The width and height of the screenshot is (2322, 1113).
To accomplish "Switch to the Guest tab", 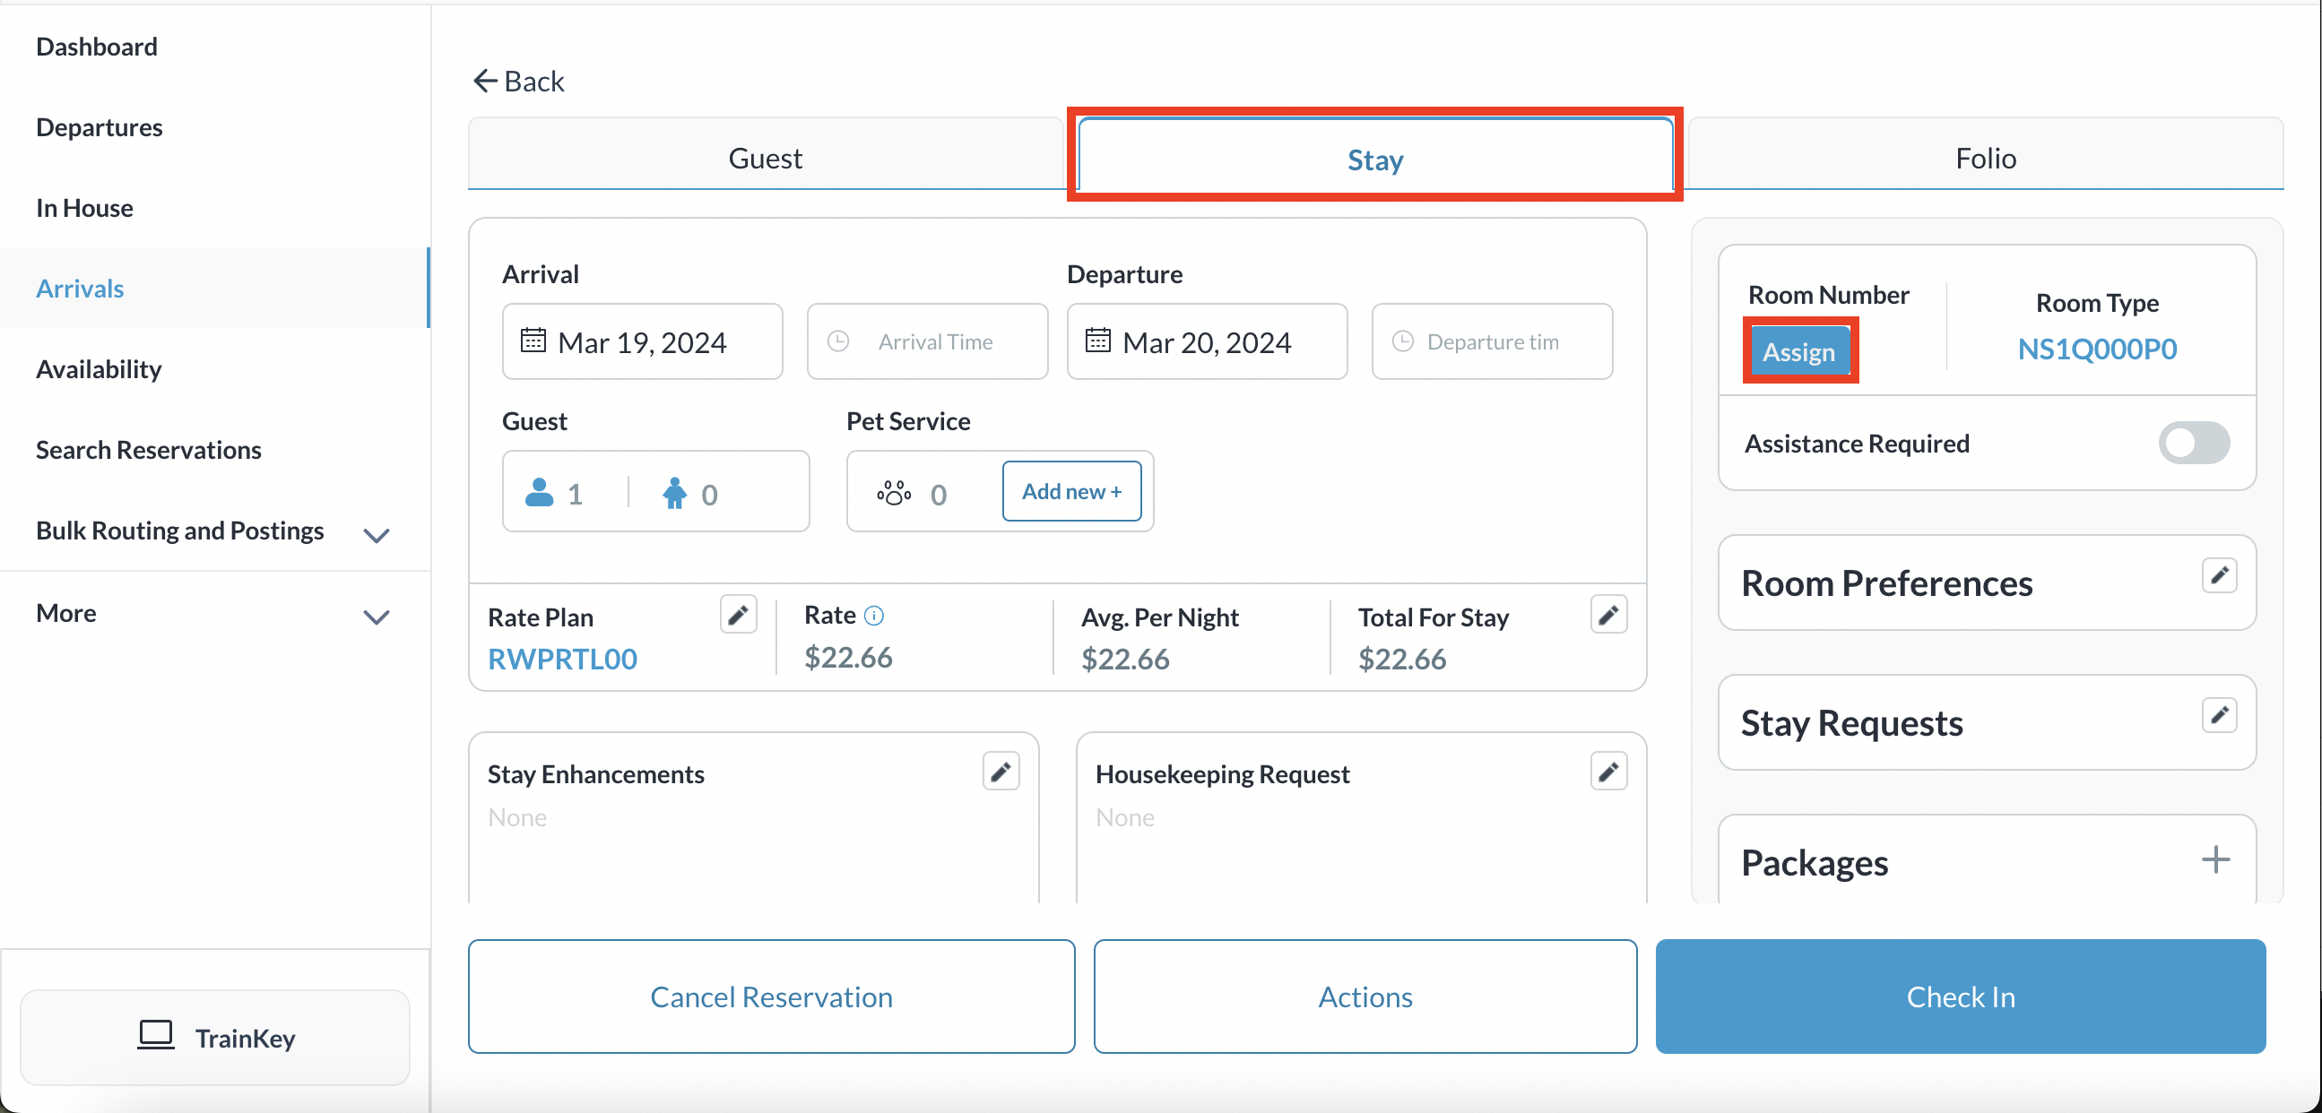I will (x=765, y=159).
